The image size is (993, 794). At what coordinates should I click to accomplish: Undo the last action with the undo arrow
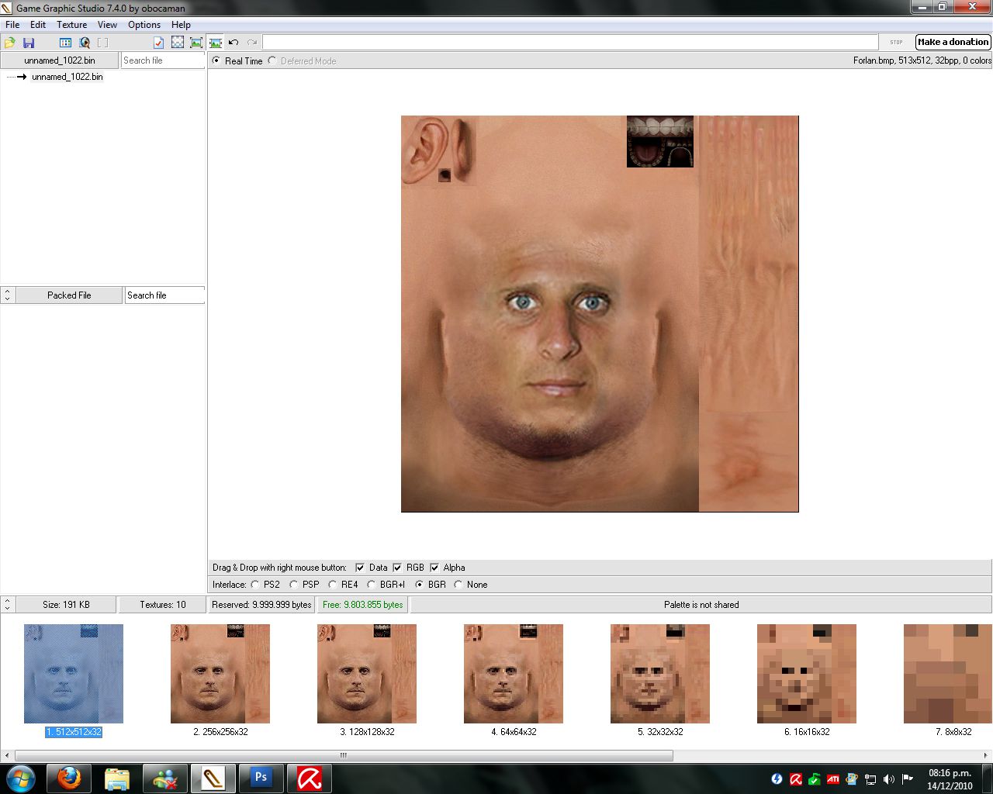click(234, 43)
